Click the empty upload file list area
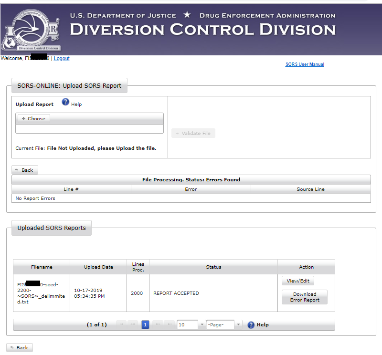 [89, 129]
